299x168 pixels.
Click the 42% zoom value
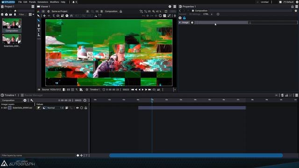pyautogui.click(x=158, y=11)
